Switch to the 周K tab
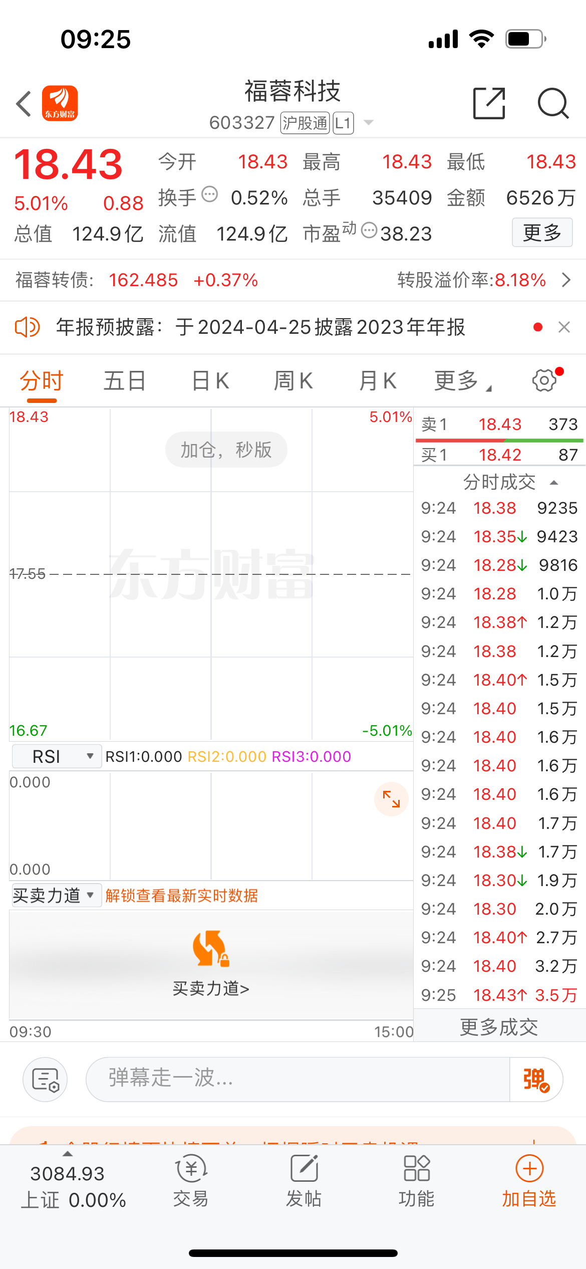This screenshot has width=586, height=1269. [294, 381]
